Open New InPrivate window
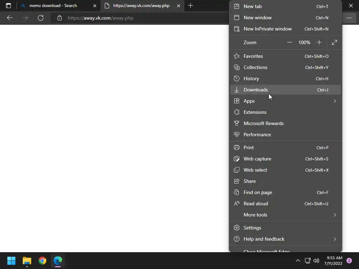This screenshot has height=269, width=359. point(285,29)
